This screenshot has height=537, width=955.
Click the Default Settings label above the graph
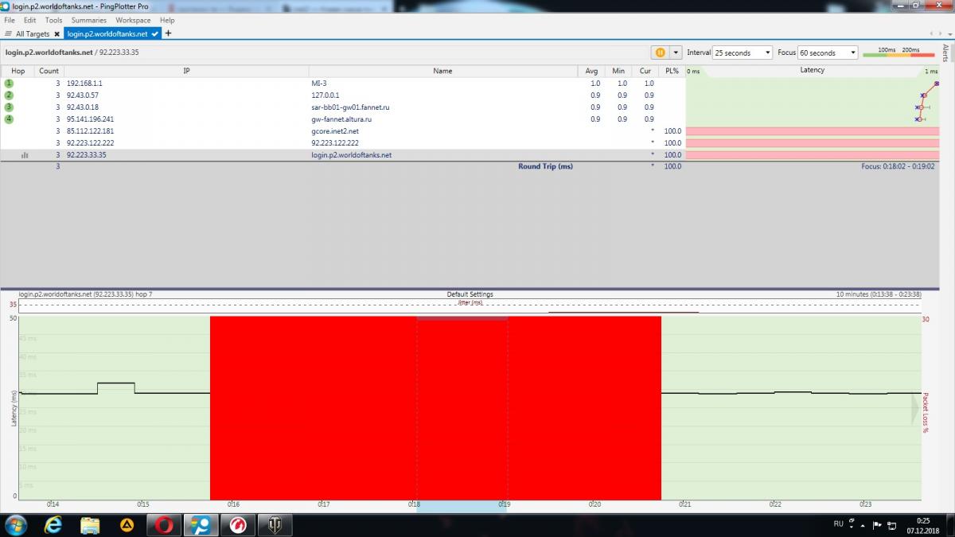(470, 294)
